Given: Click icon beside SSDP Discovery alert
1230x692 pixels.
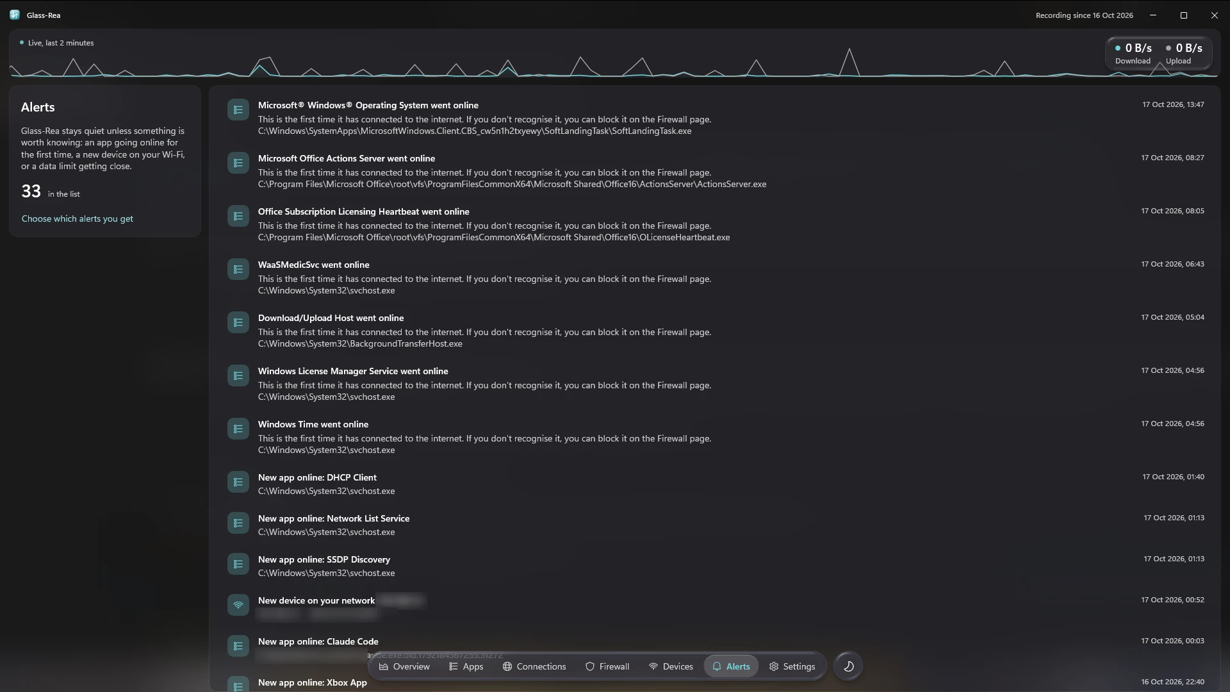Looking at the screenshot, I should (x=238, y=564).
